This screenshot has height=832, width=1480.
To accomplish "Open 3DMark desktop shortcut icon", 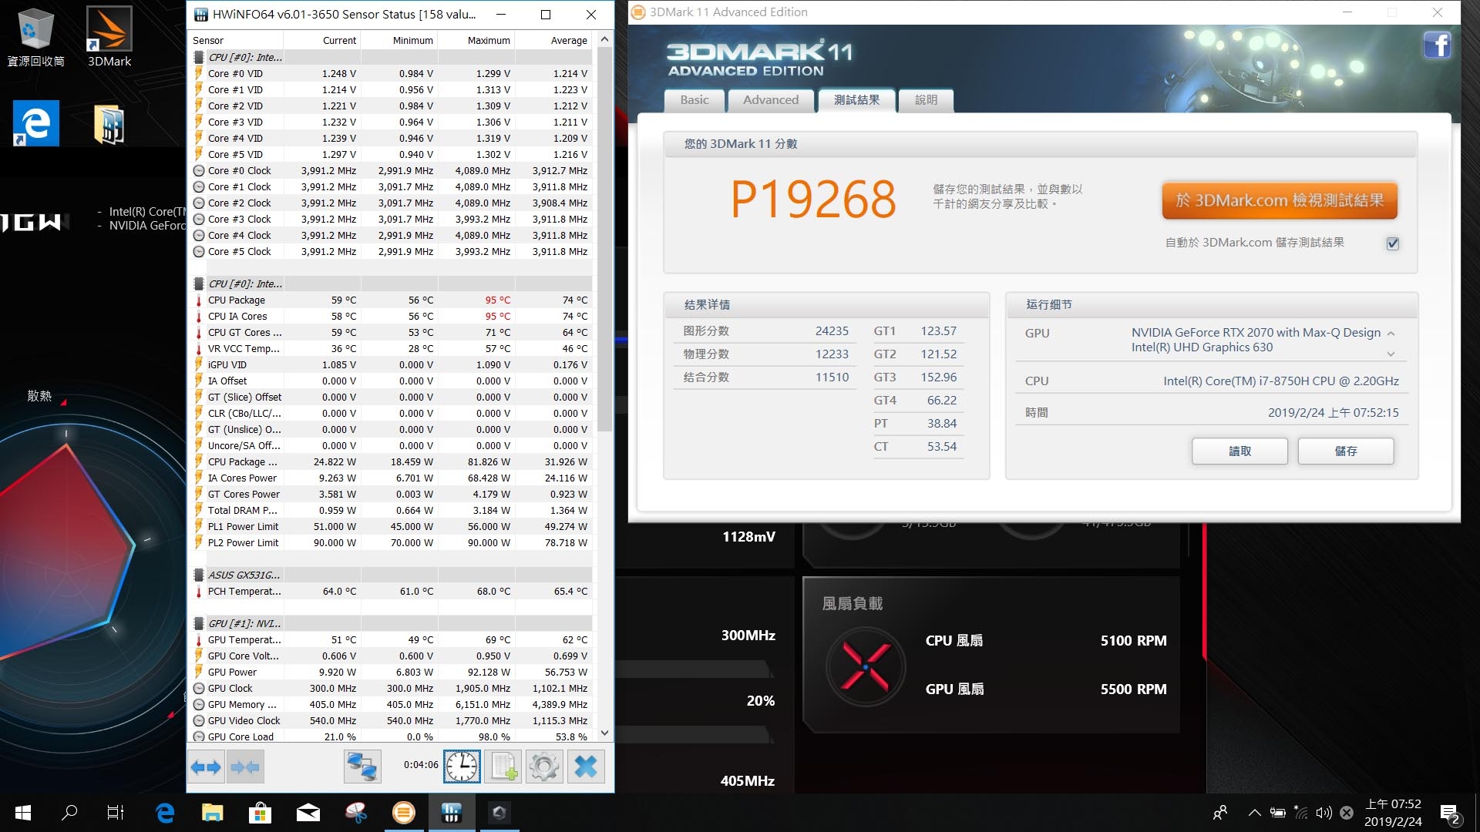I will point(109,36).
